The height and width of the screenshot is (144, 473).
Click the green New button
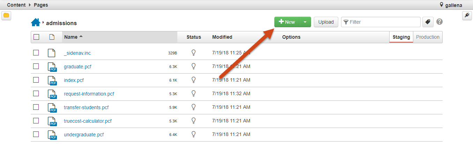[287, 22]
